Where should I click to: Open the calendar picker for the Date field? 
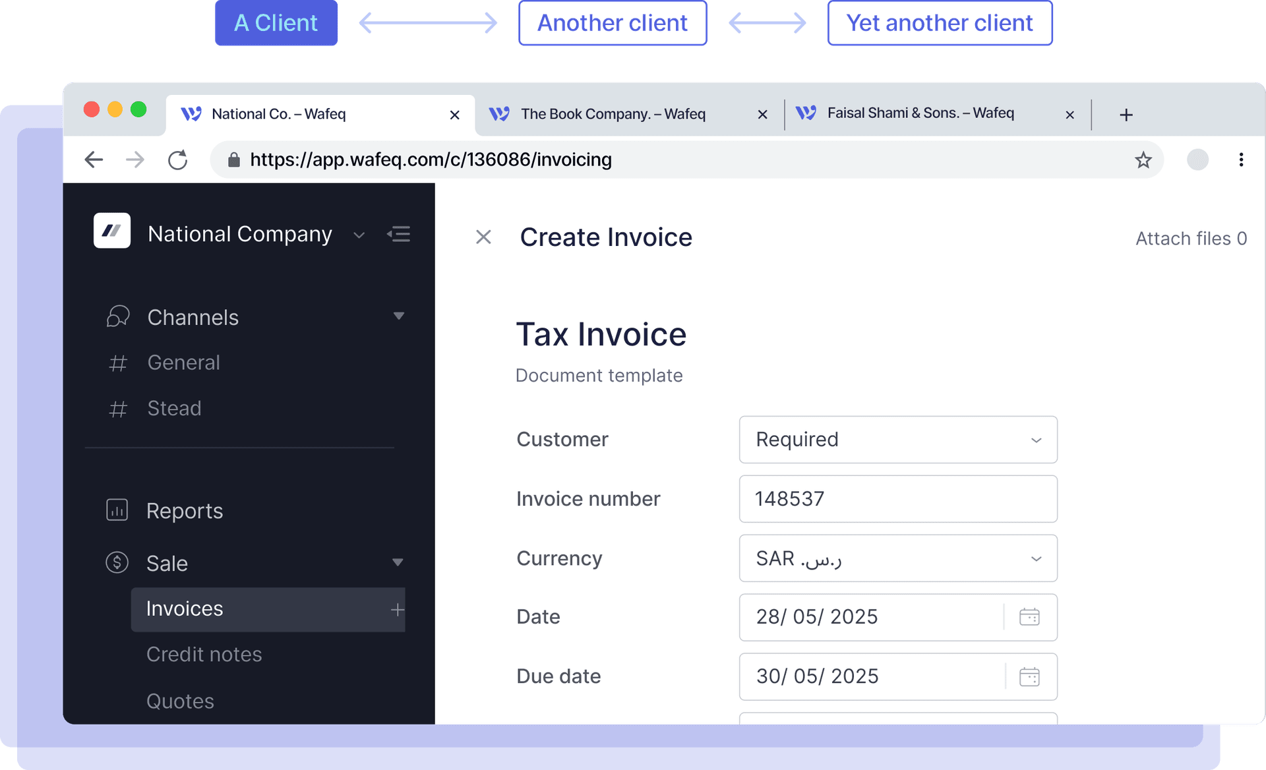point(1030,617)
